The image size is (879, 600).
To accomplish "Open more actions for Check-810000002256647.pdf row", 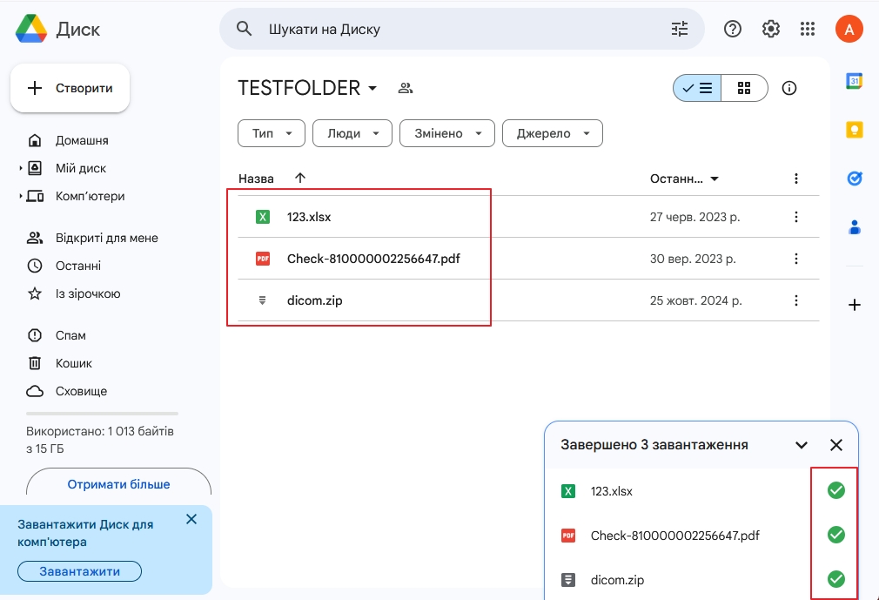I will coord(796,259).
